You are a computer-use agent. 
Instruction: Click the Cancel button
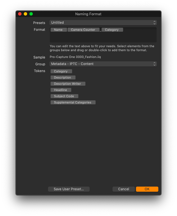pyautogui.click(x=124, y=189)
